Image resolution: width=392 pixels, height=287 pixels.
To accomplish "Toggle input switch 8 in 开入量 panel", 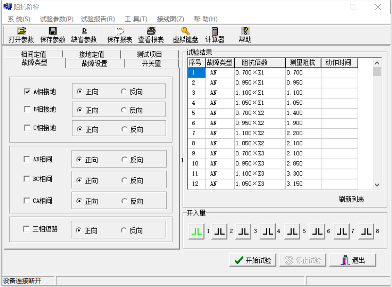I will [x=366, y=231].
